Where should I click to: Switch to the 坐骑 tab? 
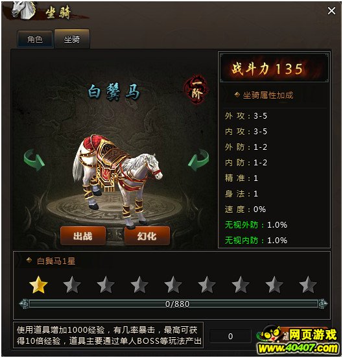[x=72, y=39]
